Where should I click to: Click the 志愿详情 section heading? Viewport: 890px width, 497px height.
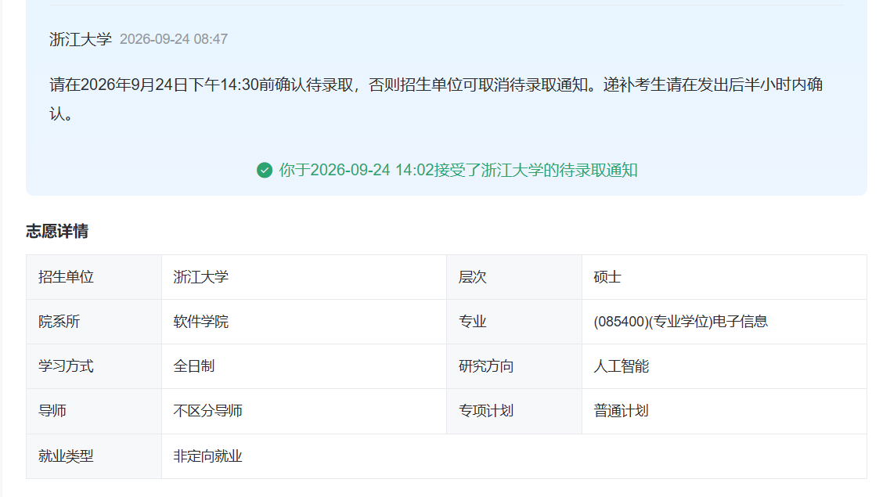(x=57, y=231)
